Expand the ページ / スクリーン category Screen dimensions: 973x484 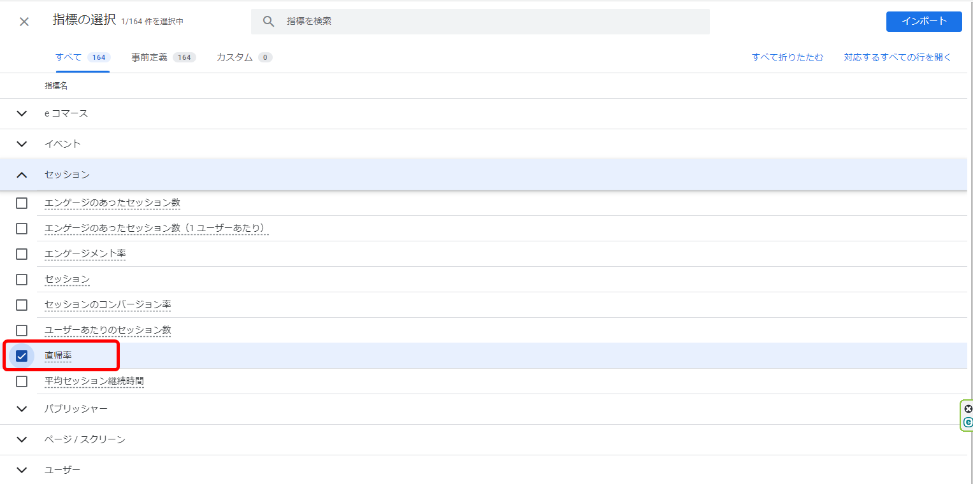[22, 439]
